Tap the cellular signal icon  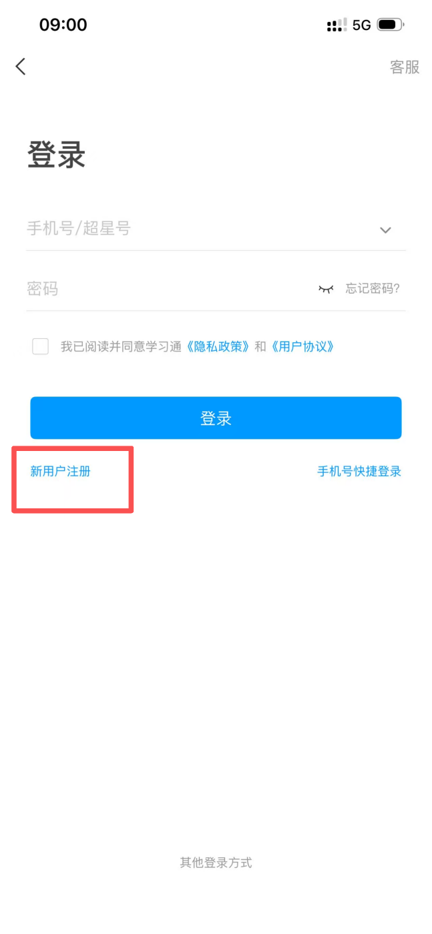(x=337, y=25)
